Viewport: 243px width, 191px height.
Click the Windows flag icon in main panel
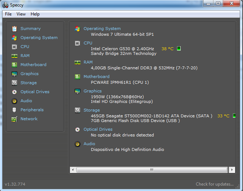(78, 29)
